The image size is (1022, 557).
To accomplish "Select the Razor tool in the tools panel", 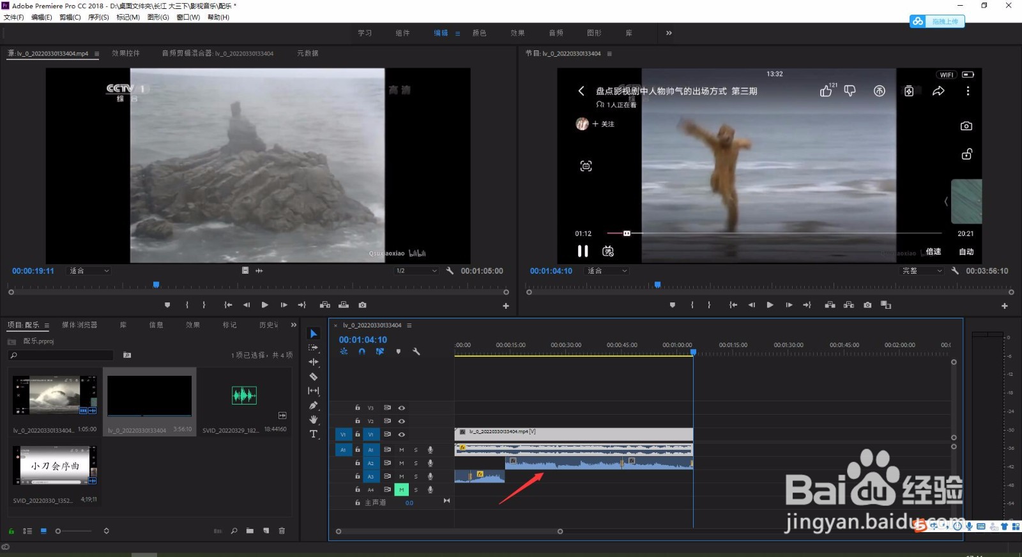I will point(313,376).
